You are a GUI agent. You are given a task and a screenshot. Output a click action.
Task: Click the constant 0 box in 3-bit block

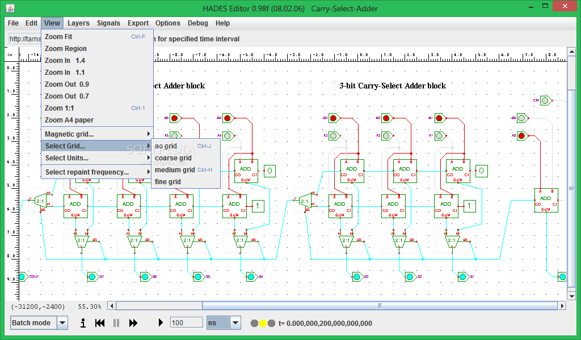(481, 171)
